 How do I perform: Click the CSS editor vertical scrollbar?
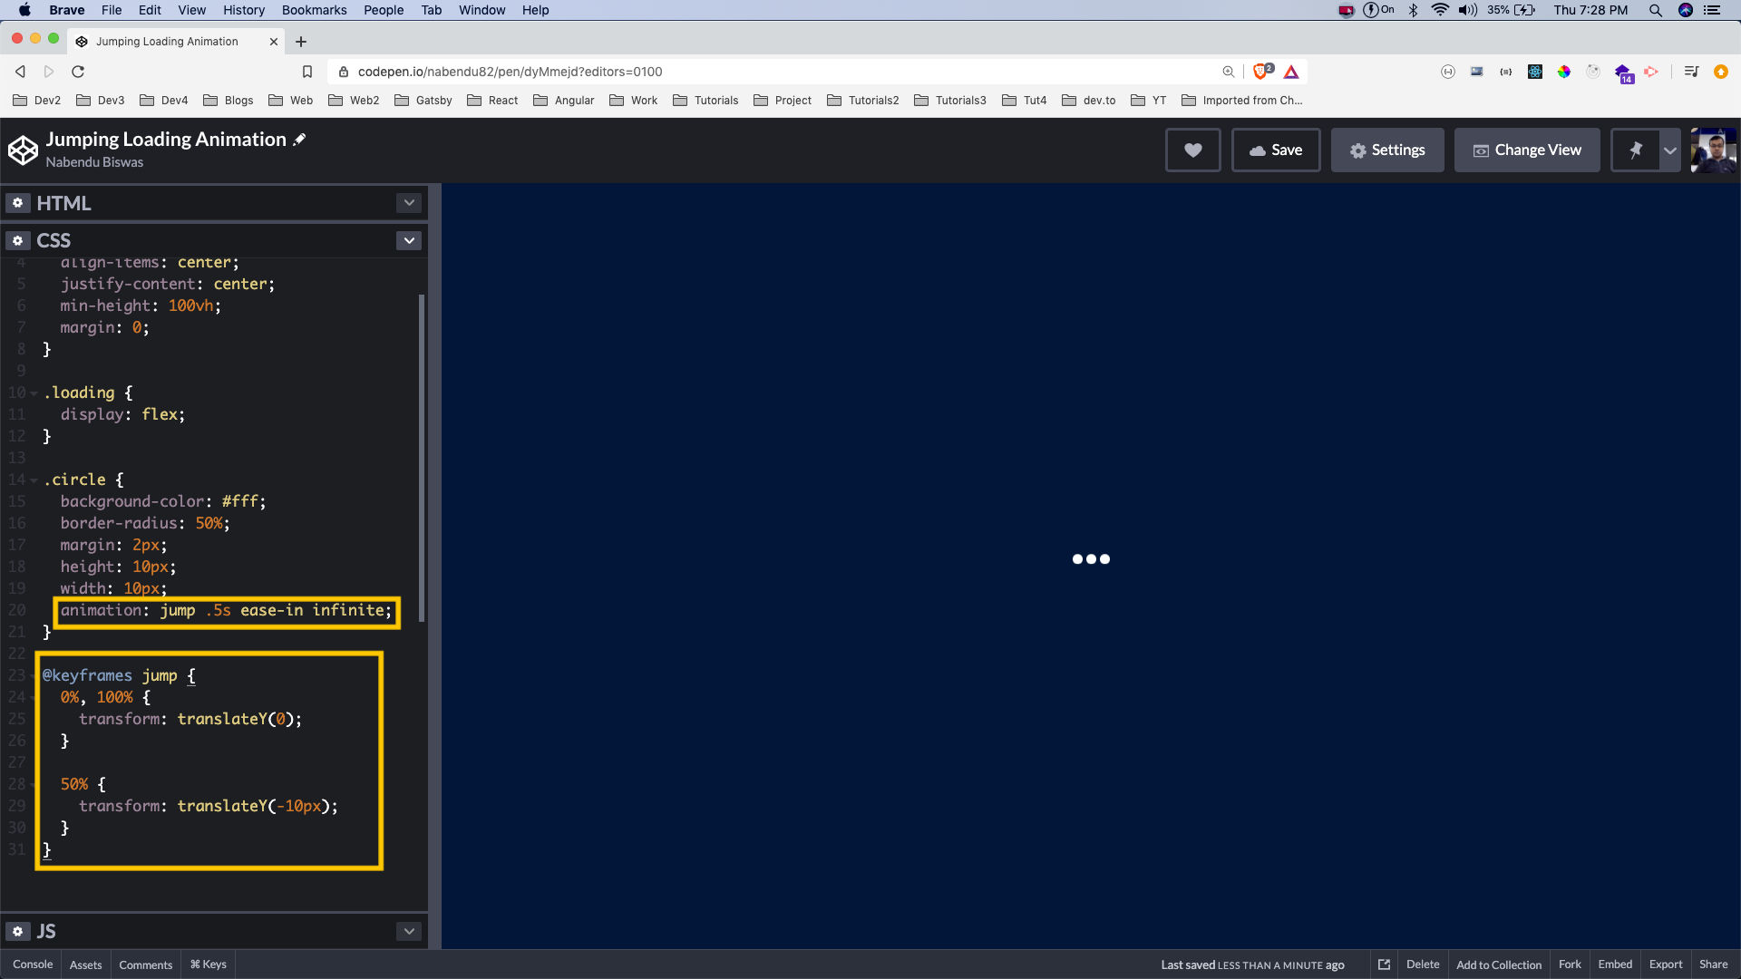(422, 458)
